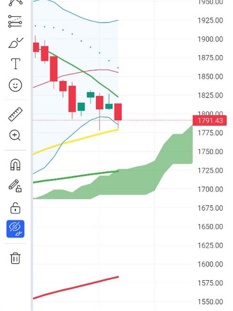Select the Brush drawing tool
Screen dimensions: 233x311
pyautogui.click(x=15, y=43)
